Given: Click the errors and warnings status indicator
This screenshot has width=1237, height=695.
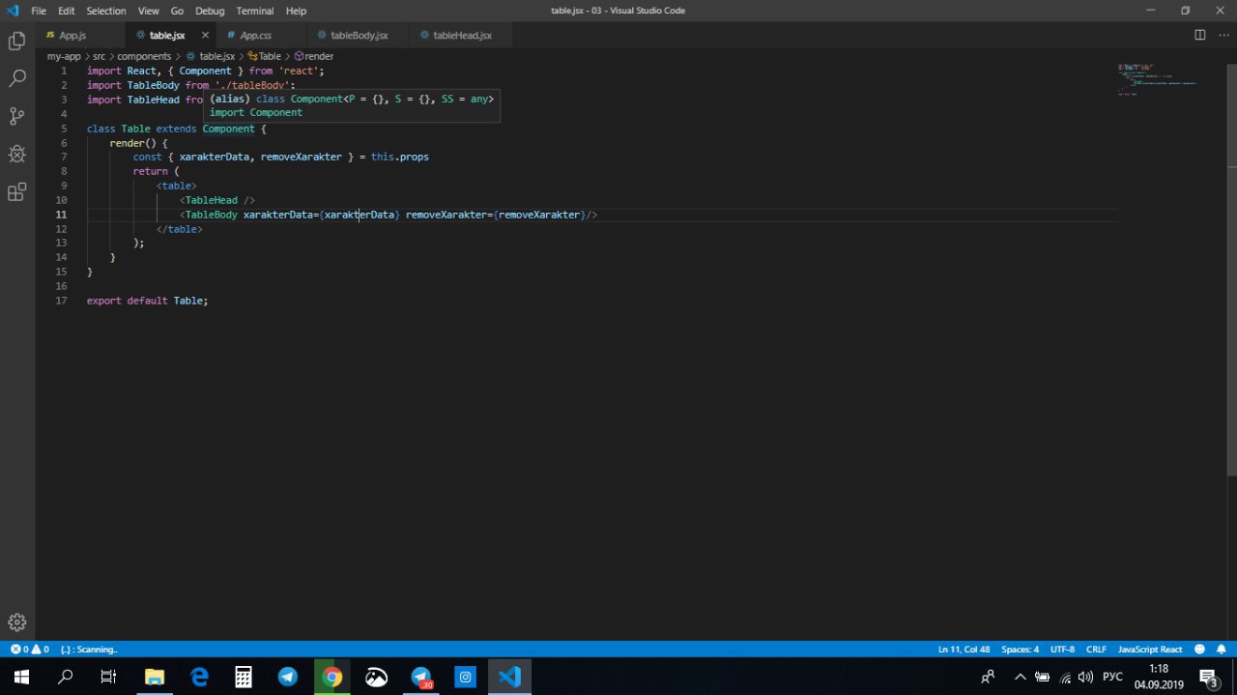Looking at the screenshot, I should tap(29, 650).
